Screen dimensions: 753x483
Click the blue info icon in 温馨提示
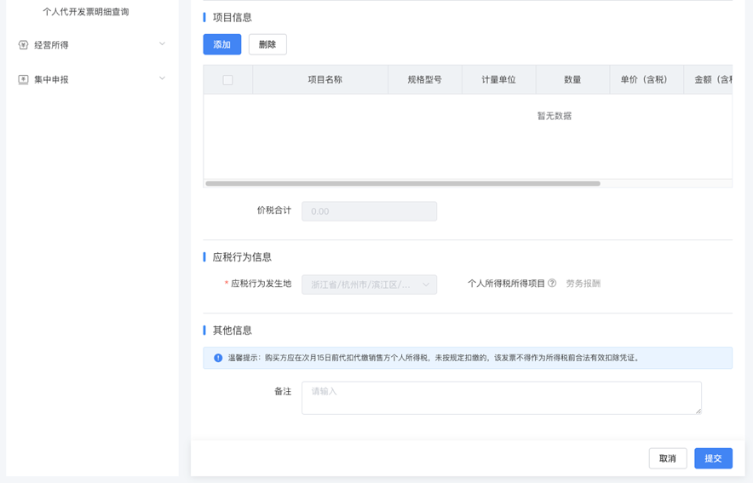[x=218, y=358]
